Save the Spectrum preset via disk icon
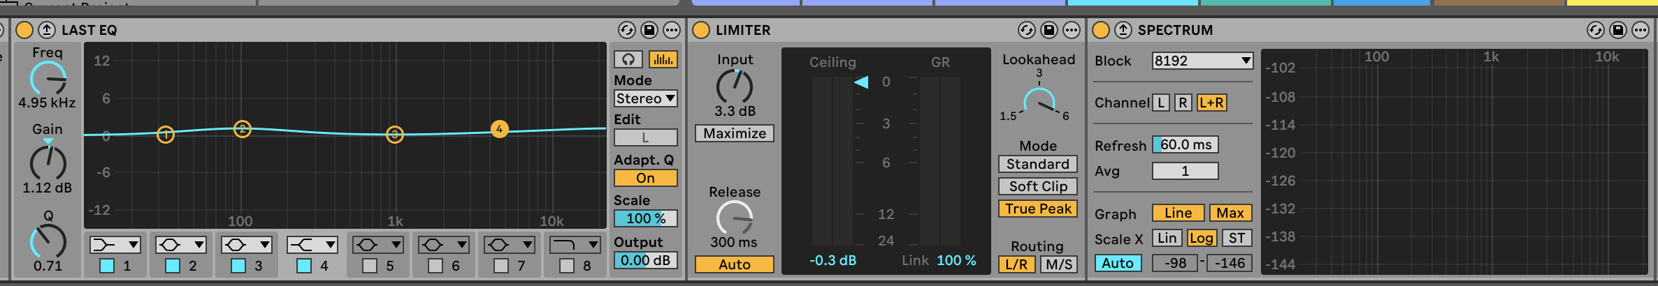The height and width of the screenshot is (286, 1658). (1618, 30)
